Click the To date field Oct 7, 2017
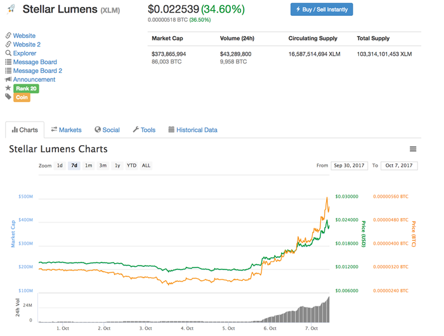This screenshot has height=336, width=444. (399, 165)
